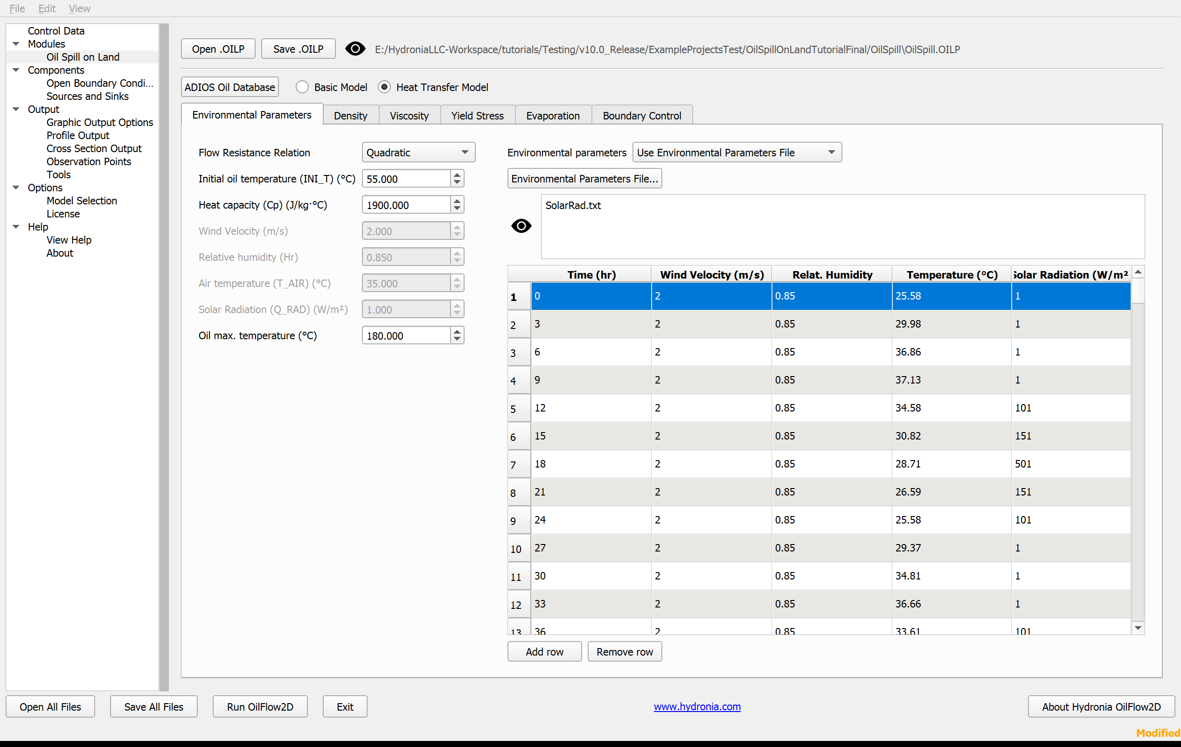Select Control Data in the tree

56,31
